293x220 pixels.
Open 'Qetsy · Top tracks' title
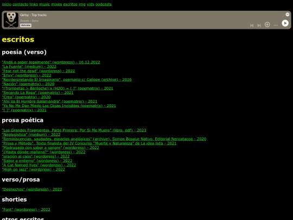(33, 15)
